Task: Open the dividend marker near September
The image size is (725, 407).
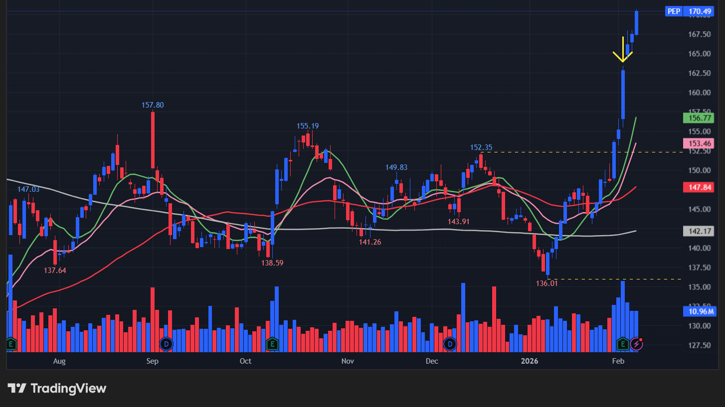Action: [166, 344]
